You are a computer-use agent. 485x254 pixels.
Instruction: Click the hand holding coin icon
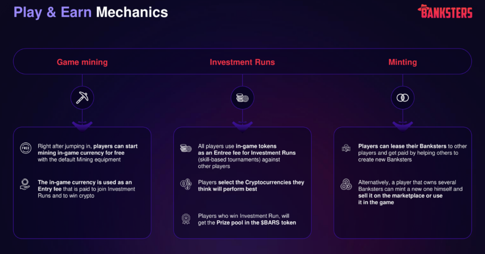click(x=25, y=184)
